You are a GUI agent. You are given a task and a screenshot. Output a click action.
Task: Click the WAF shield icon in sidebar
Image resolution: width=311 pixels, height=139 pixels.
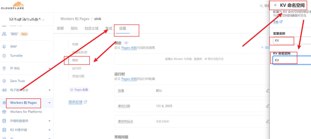(4, 46)
